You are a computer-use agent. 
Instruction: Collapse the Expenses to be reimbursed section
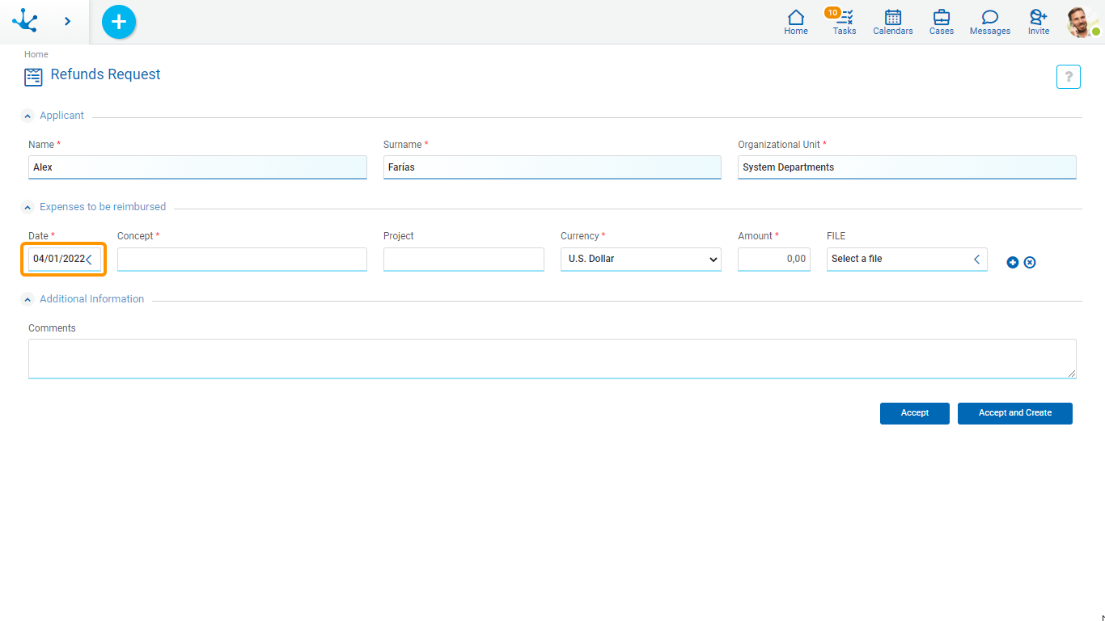(x=28, y=207)
